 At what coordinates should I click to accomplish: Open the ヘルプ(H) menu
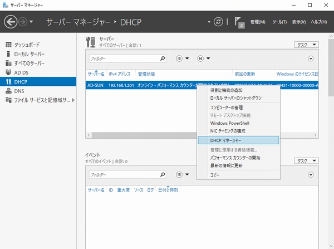pos(318,22)
